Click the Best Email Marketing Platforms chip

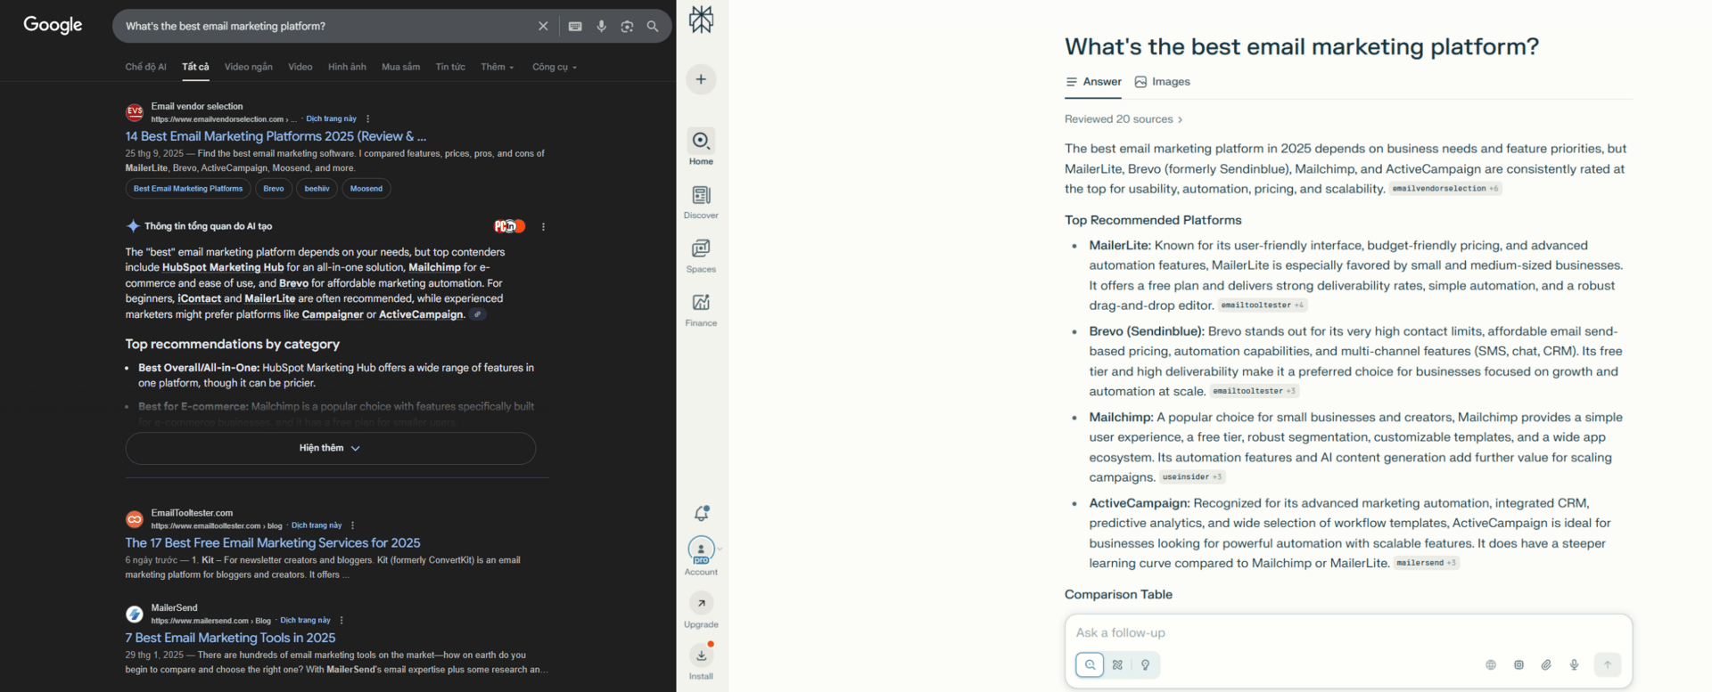(x=188, y=189)
